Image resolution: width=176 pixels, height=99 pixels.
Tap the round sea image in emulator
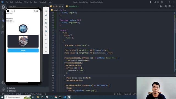23,29
